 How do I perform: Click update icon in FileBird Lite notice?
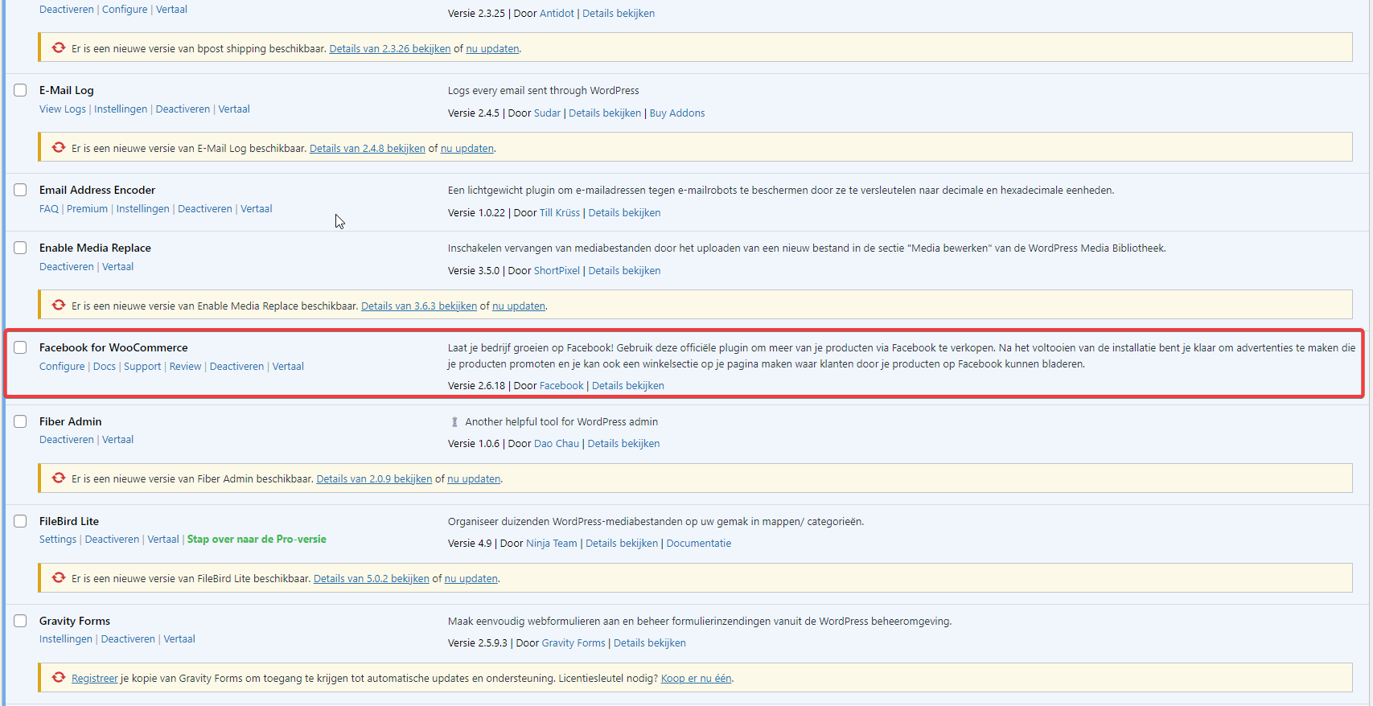click(x=59, y=578)
